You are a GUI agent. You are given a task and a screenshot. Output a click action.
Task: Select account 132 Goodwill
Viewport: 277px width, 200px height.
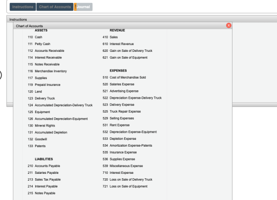pyautogui.click(x=37, y=139)
